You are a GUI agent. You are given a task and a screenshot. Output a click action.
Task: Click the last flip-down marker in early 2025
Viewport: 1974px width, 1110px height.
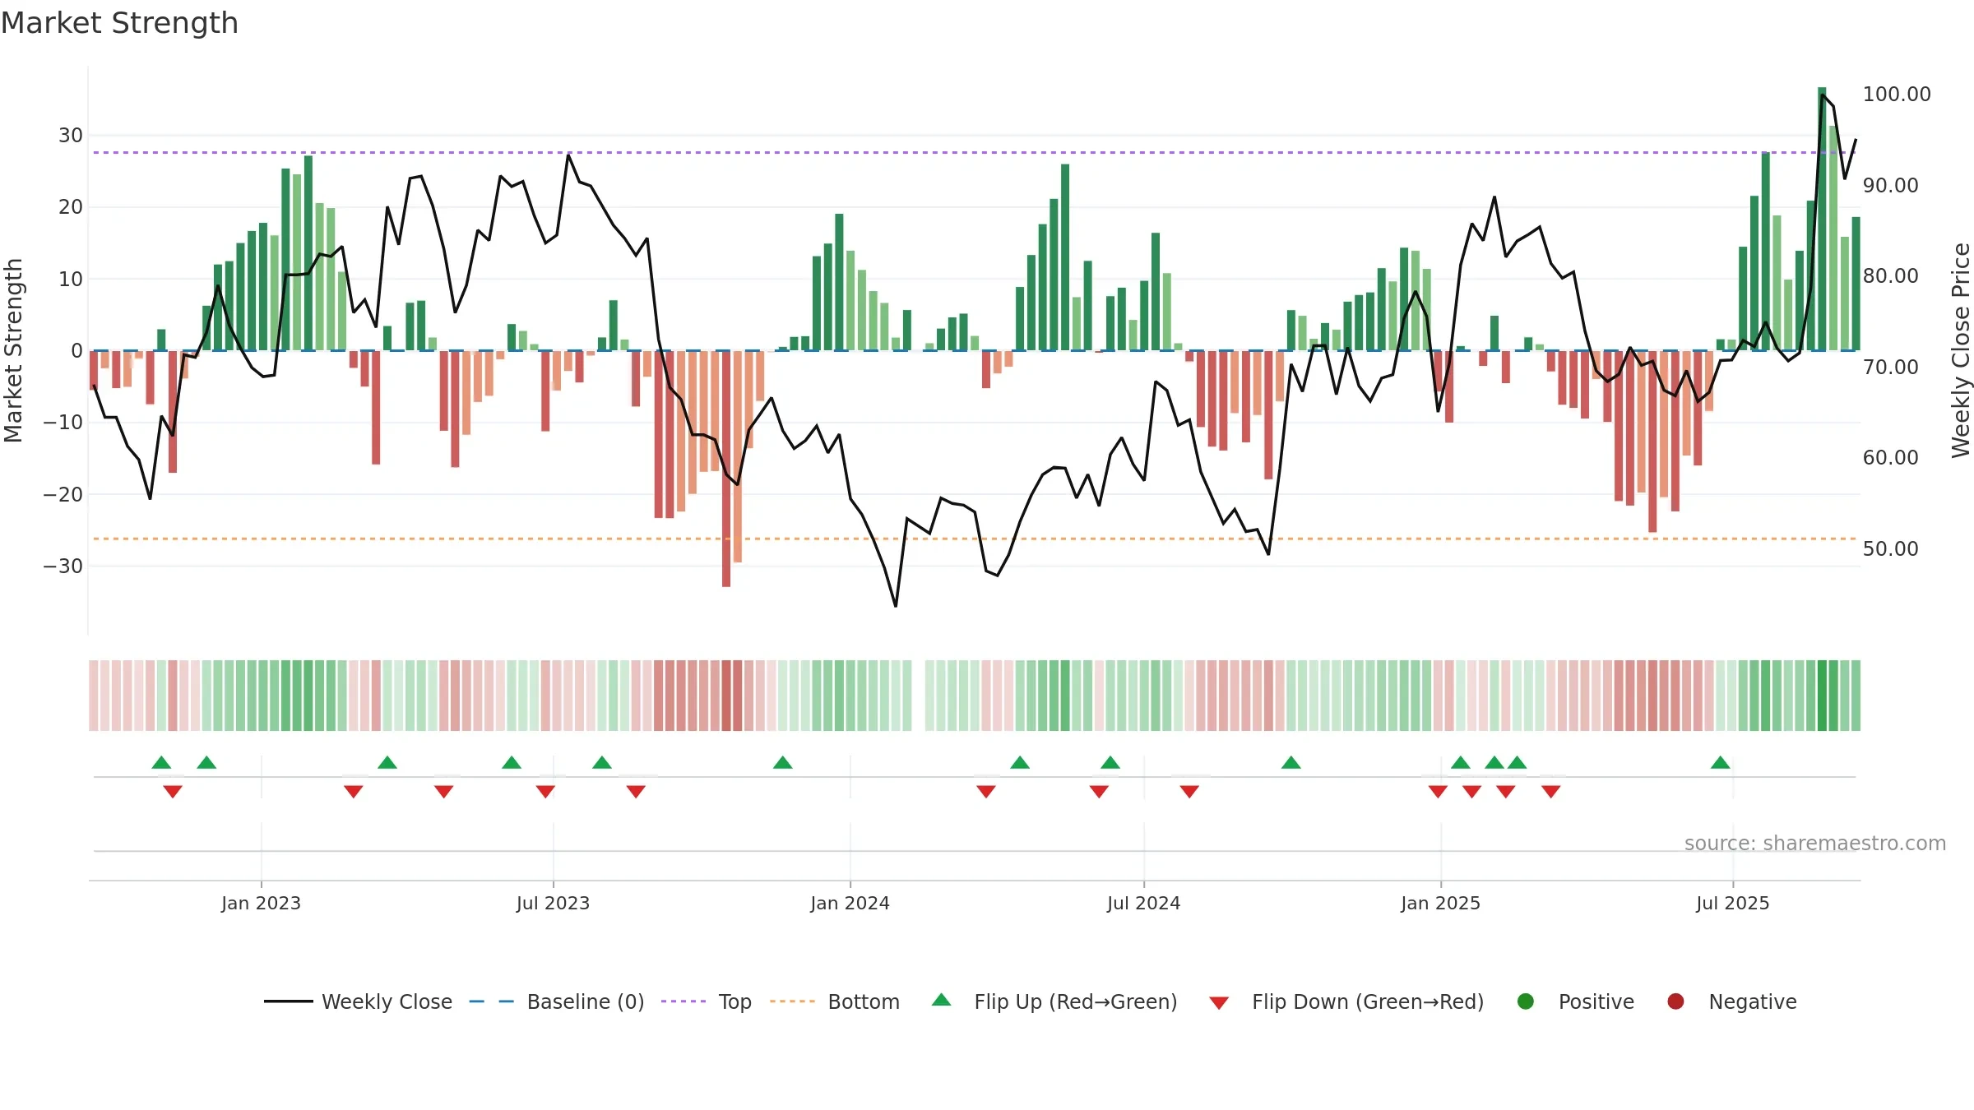(1551, 792)
